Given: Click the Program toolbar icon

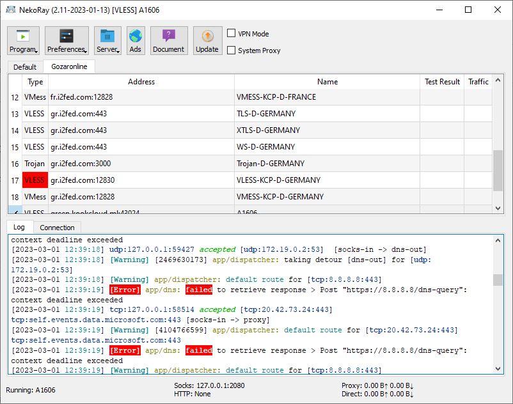Looking at the screenshot, I should tap(23, 35).
